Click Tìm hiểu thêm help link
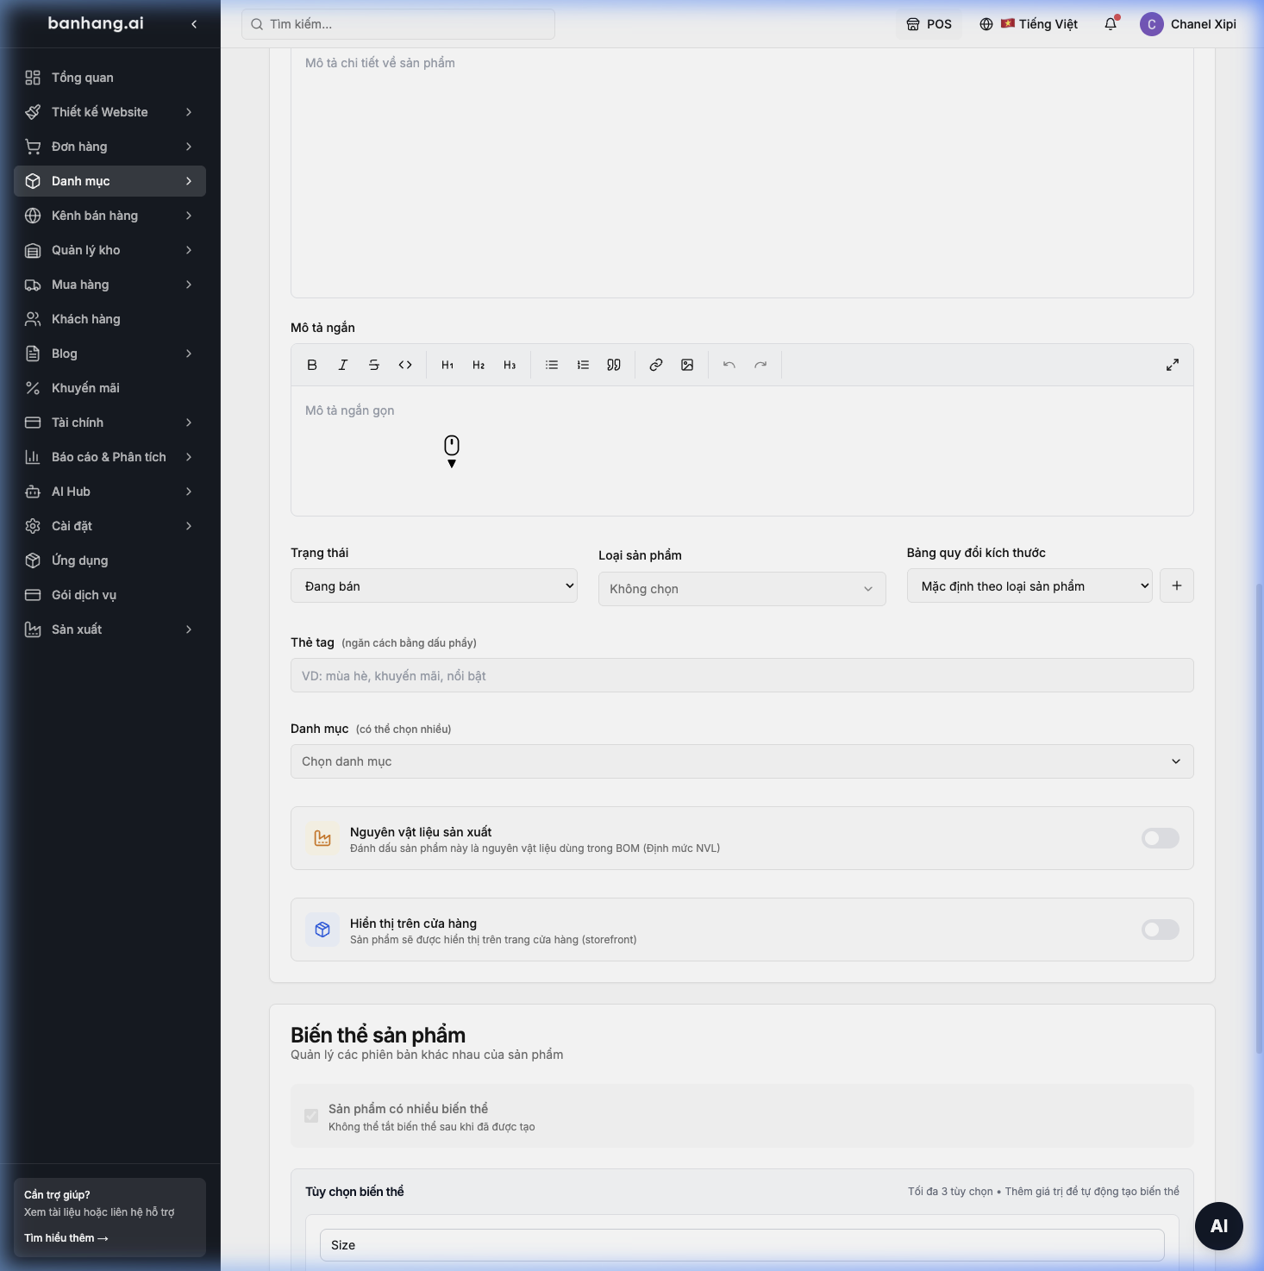1264x1271 pixels. click(x=66, y=1237)
